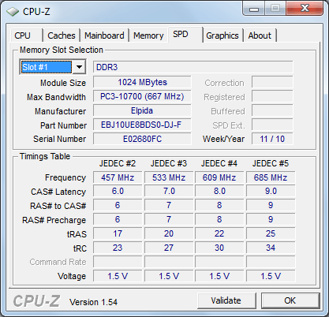This screenshot has width=329, height=317.
Task: Close the CPU-Z window
Action: tap(305, 9)
